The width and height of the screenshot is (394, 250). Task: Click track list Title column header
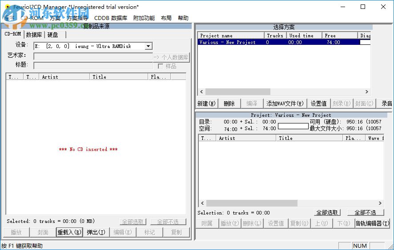pyautogui.click(x=310, y=138)
